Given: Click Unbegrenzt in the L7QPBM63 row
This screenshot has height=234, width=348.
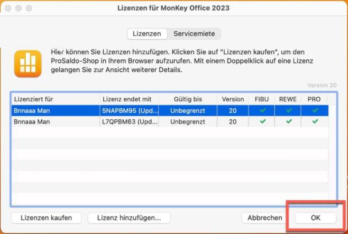Looking at the screenshot, I should [188, 121].
